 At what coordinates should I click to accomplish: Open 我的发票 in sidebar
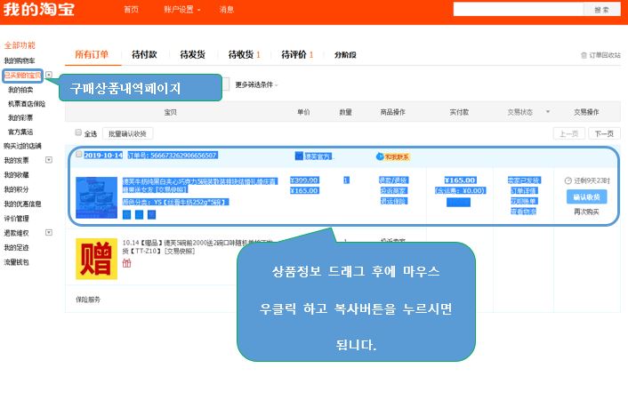(16, 160)
